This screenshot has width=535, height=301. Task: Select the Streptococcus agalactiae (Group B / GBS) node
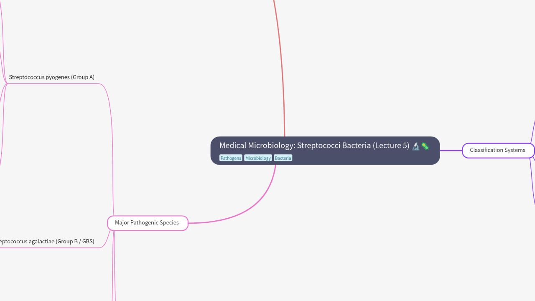tap(46, 241)
